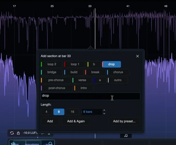Choose the pre-chorus section label

tap(56, 80)
